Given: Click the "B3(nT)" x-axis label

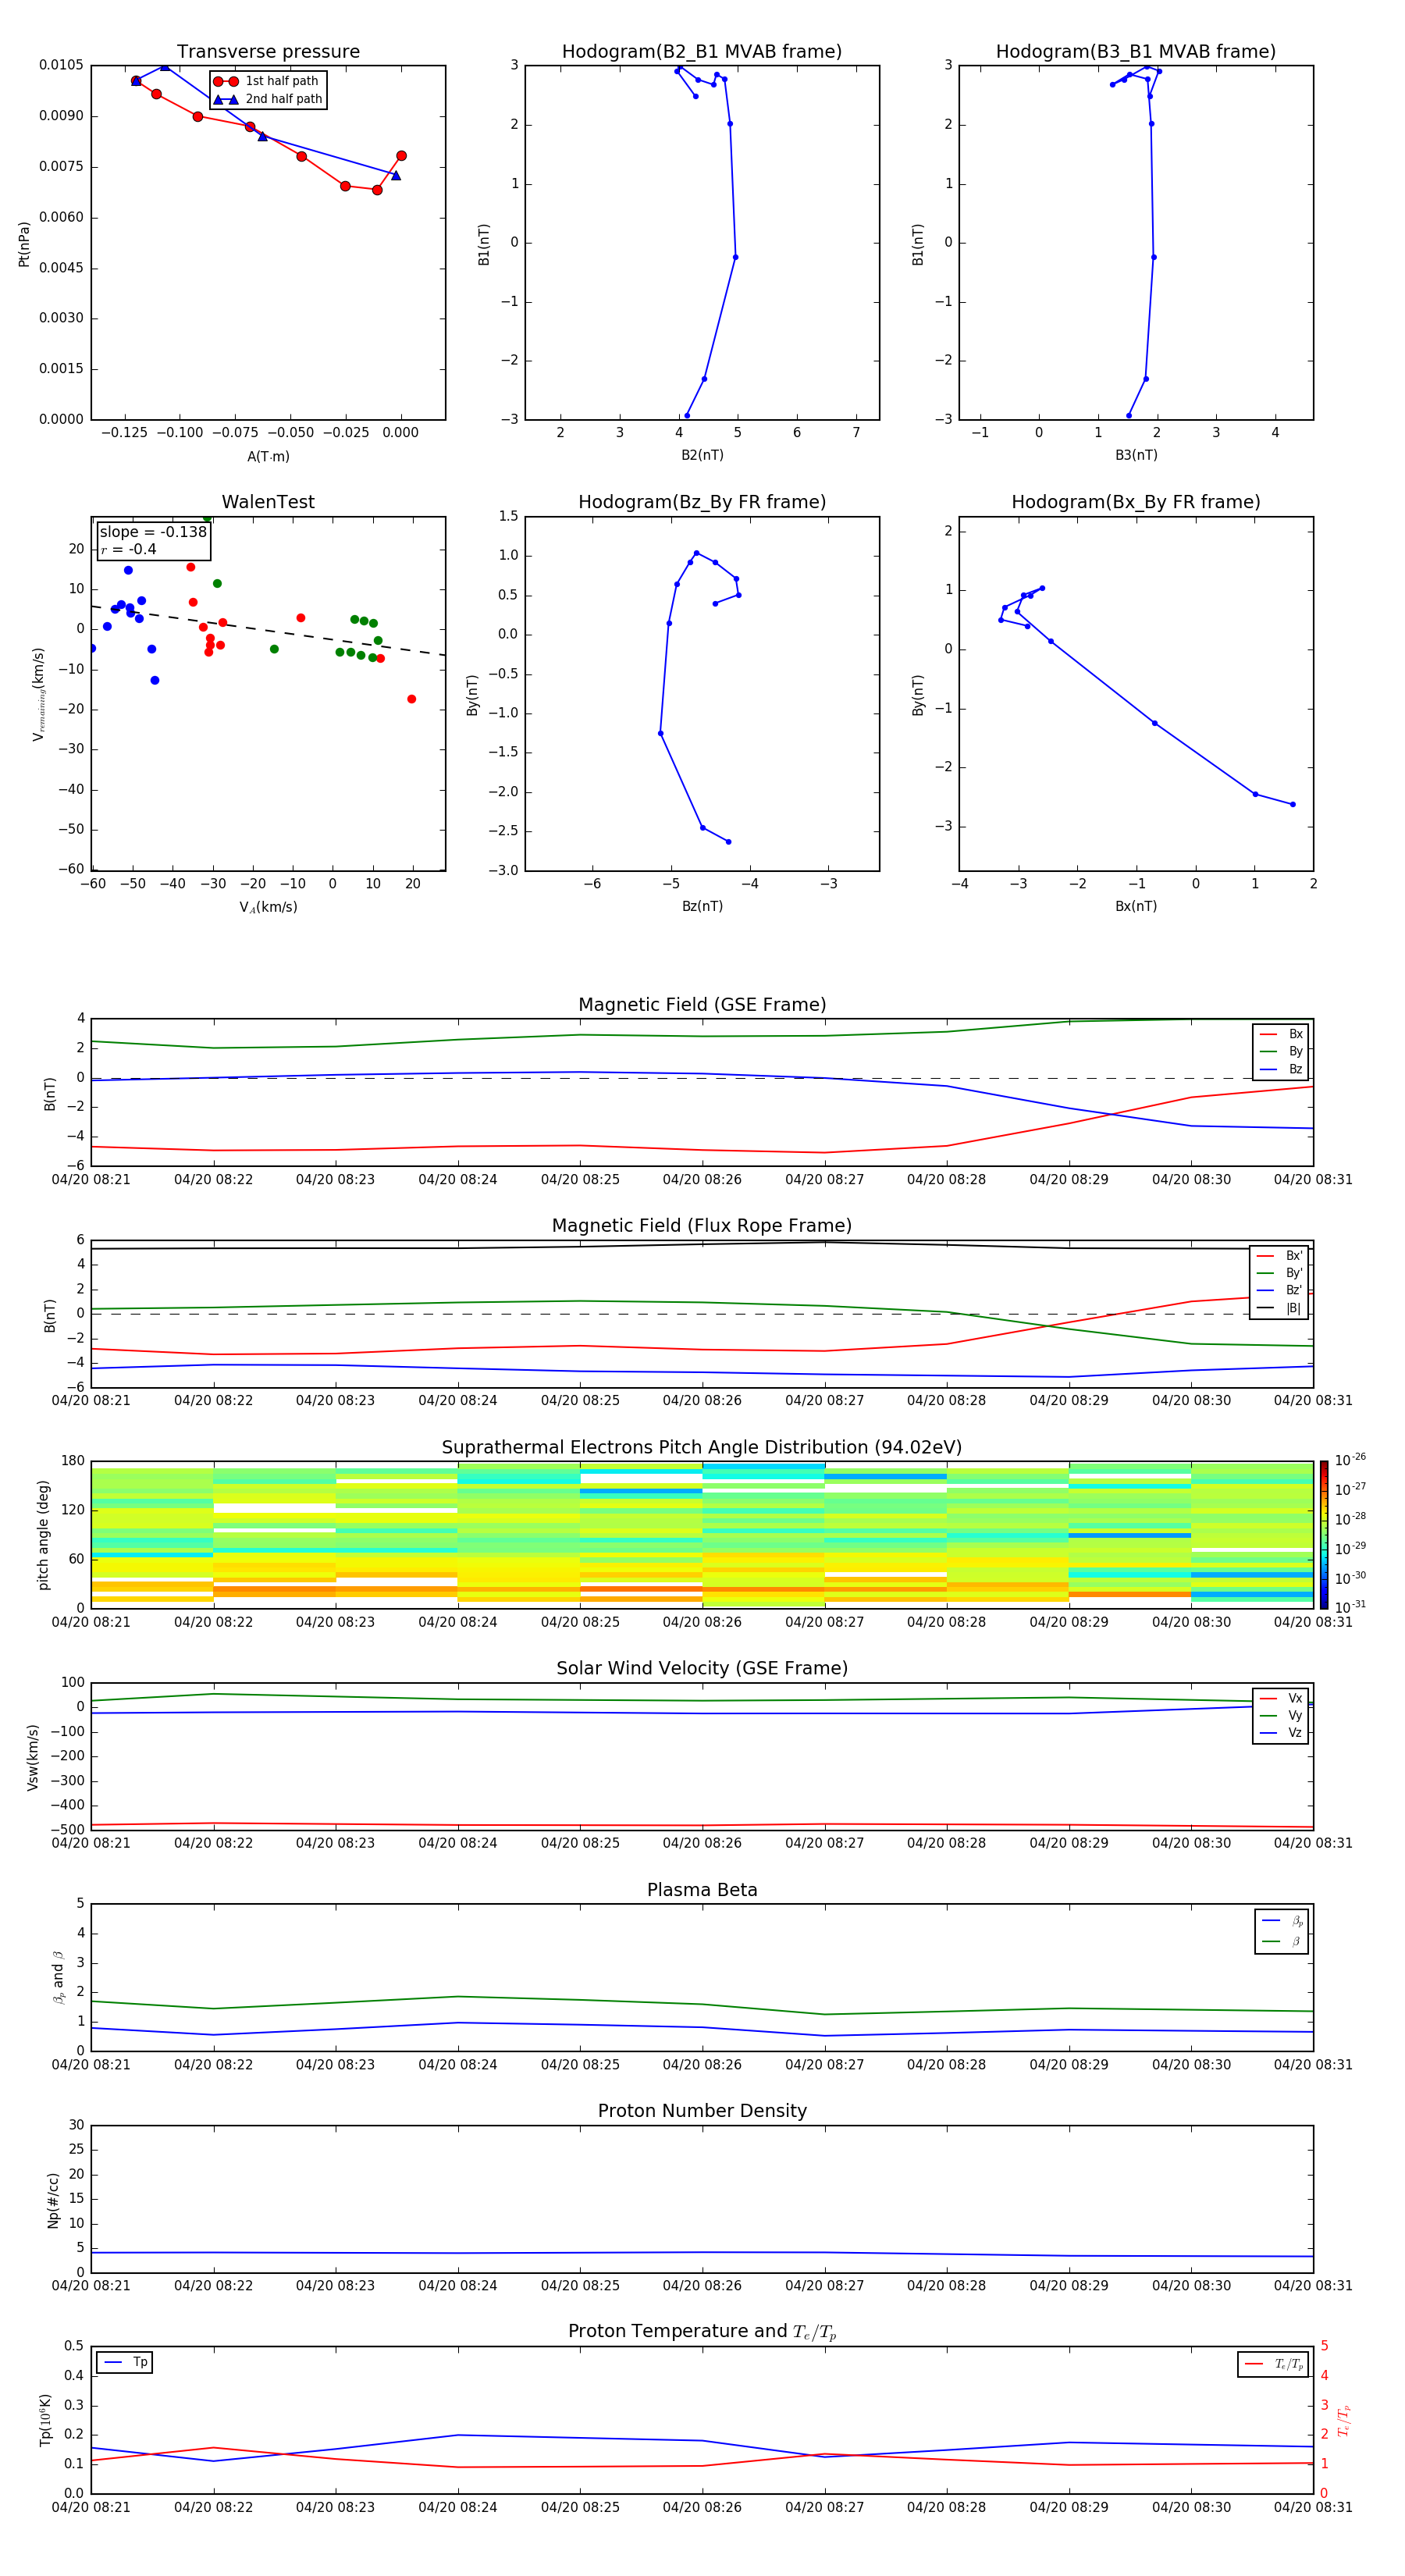Looking at the screenshot, I should point(1136,455).
